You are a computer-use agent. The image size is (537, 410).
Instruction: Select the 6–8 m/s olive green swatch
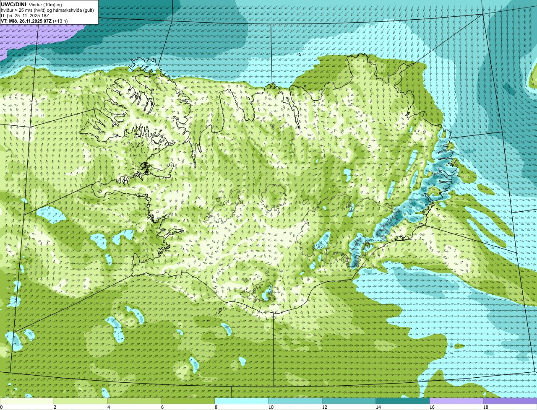click(x=188, y=401)
